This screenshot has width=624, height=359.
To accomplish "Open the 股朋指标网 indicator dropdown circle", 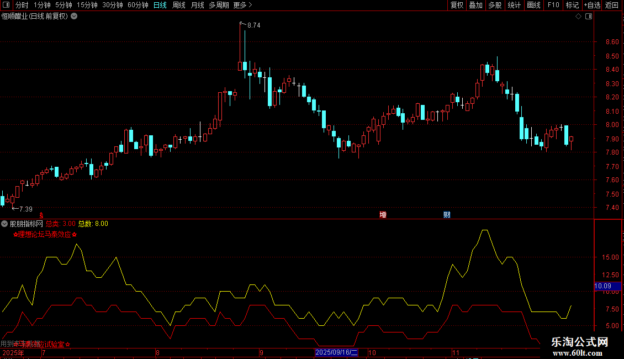I will point(4,224).
